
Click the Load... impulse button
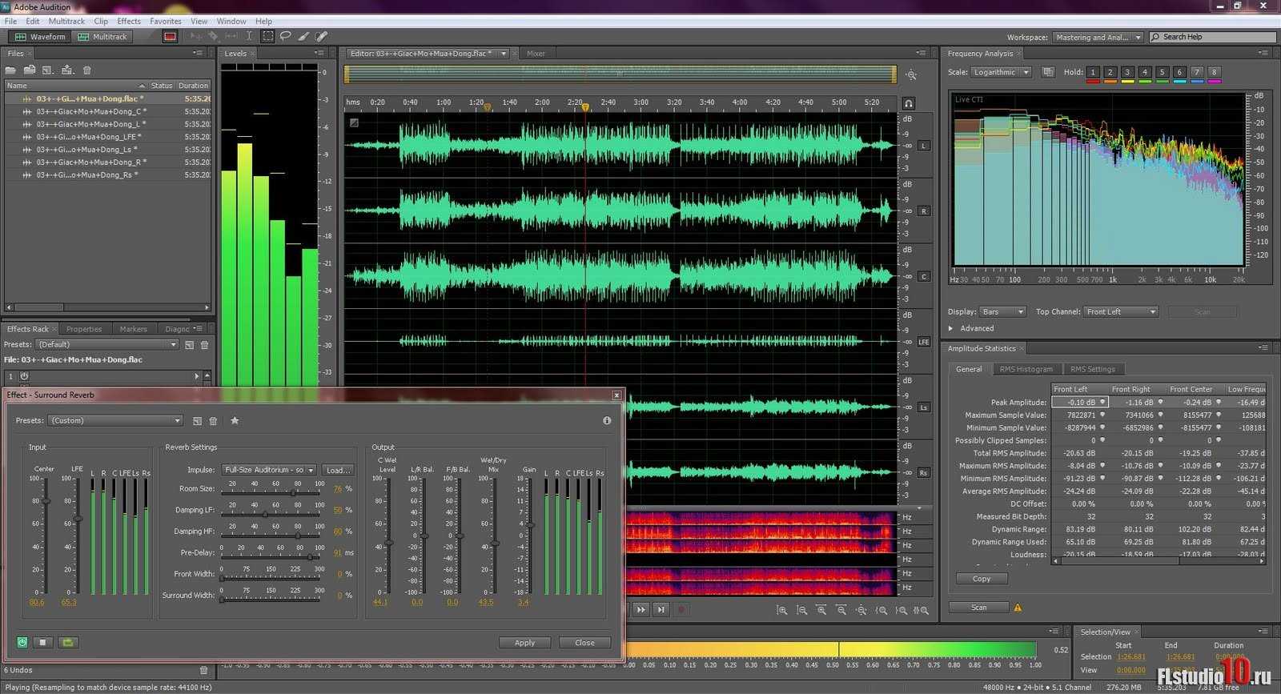pos(338,470)
